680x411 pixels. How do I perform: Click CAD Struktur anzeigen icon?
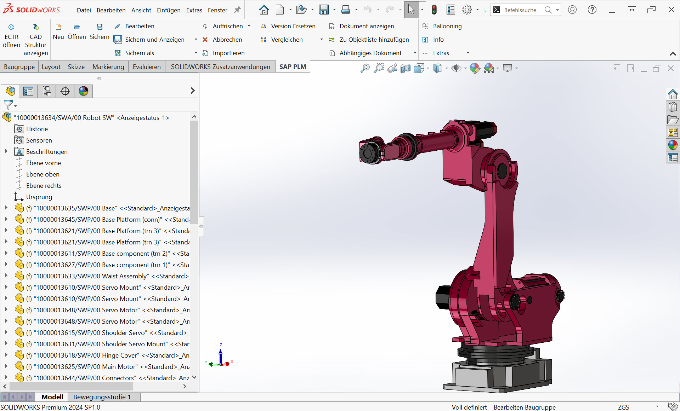(x=35, y=27)
